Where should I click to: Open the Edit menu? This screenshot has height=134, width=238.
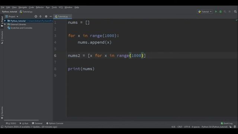[8, 7]
